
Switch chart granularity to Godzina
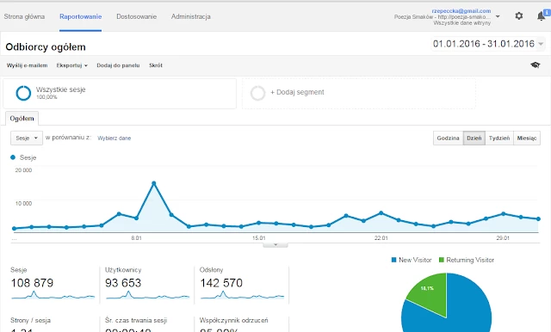tap(448, 138)
